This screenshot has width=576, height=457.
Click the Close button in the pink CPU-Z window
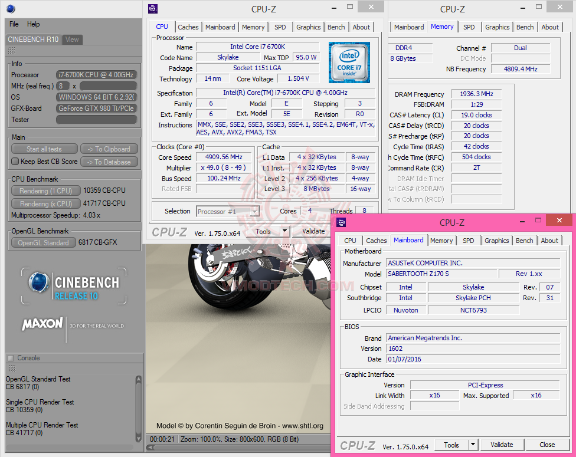(x=548, y=445)
